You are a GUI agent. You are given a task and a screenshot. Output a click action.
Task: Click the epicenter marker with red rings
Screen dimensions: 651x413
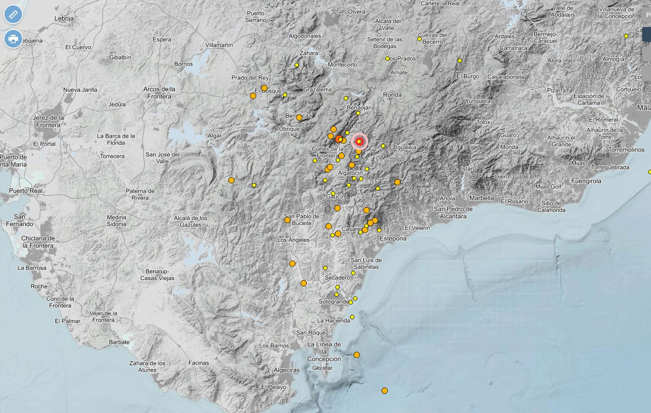[359, 141]
